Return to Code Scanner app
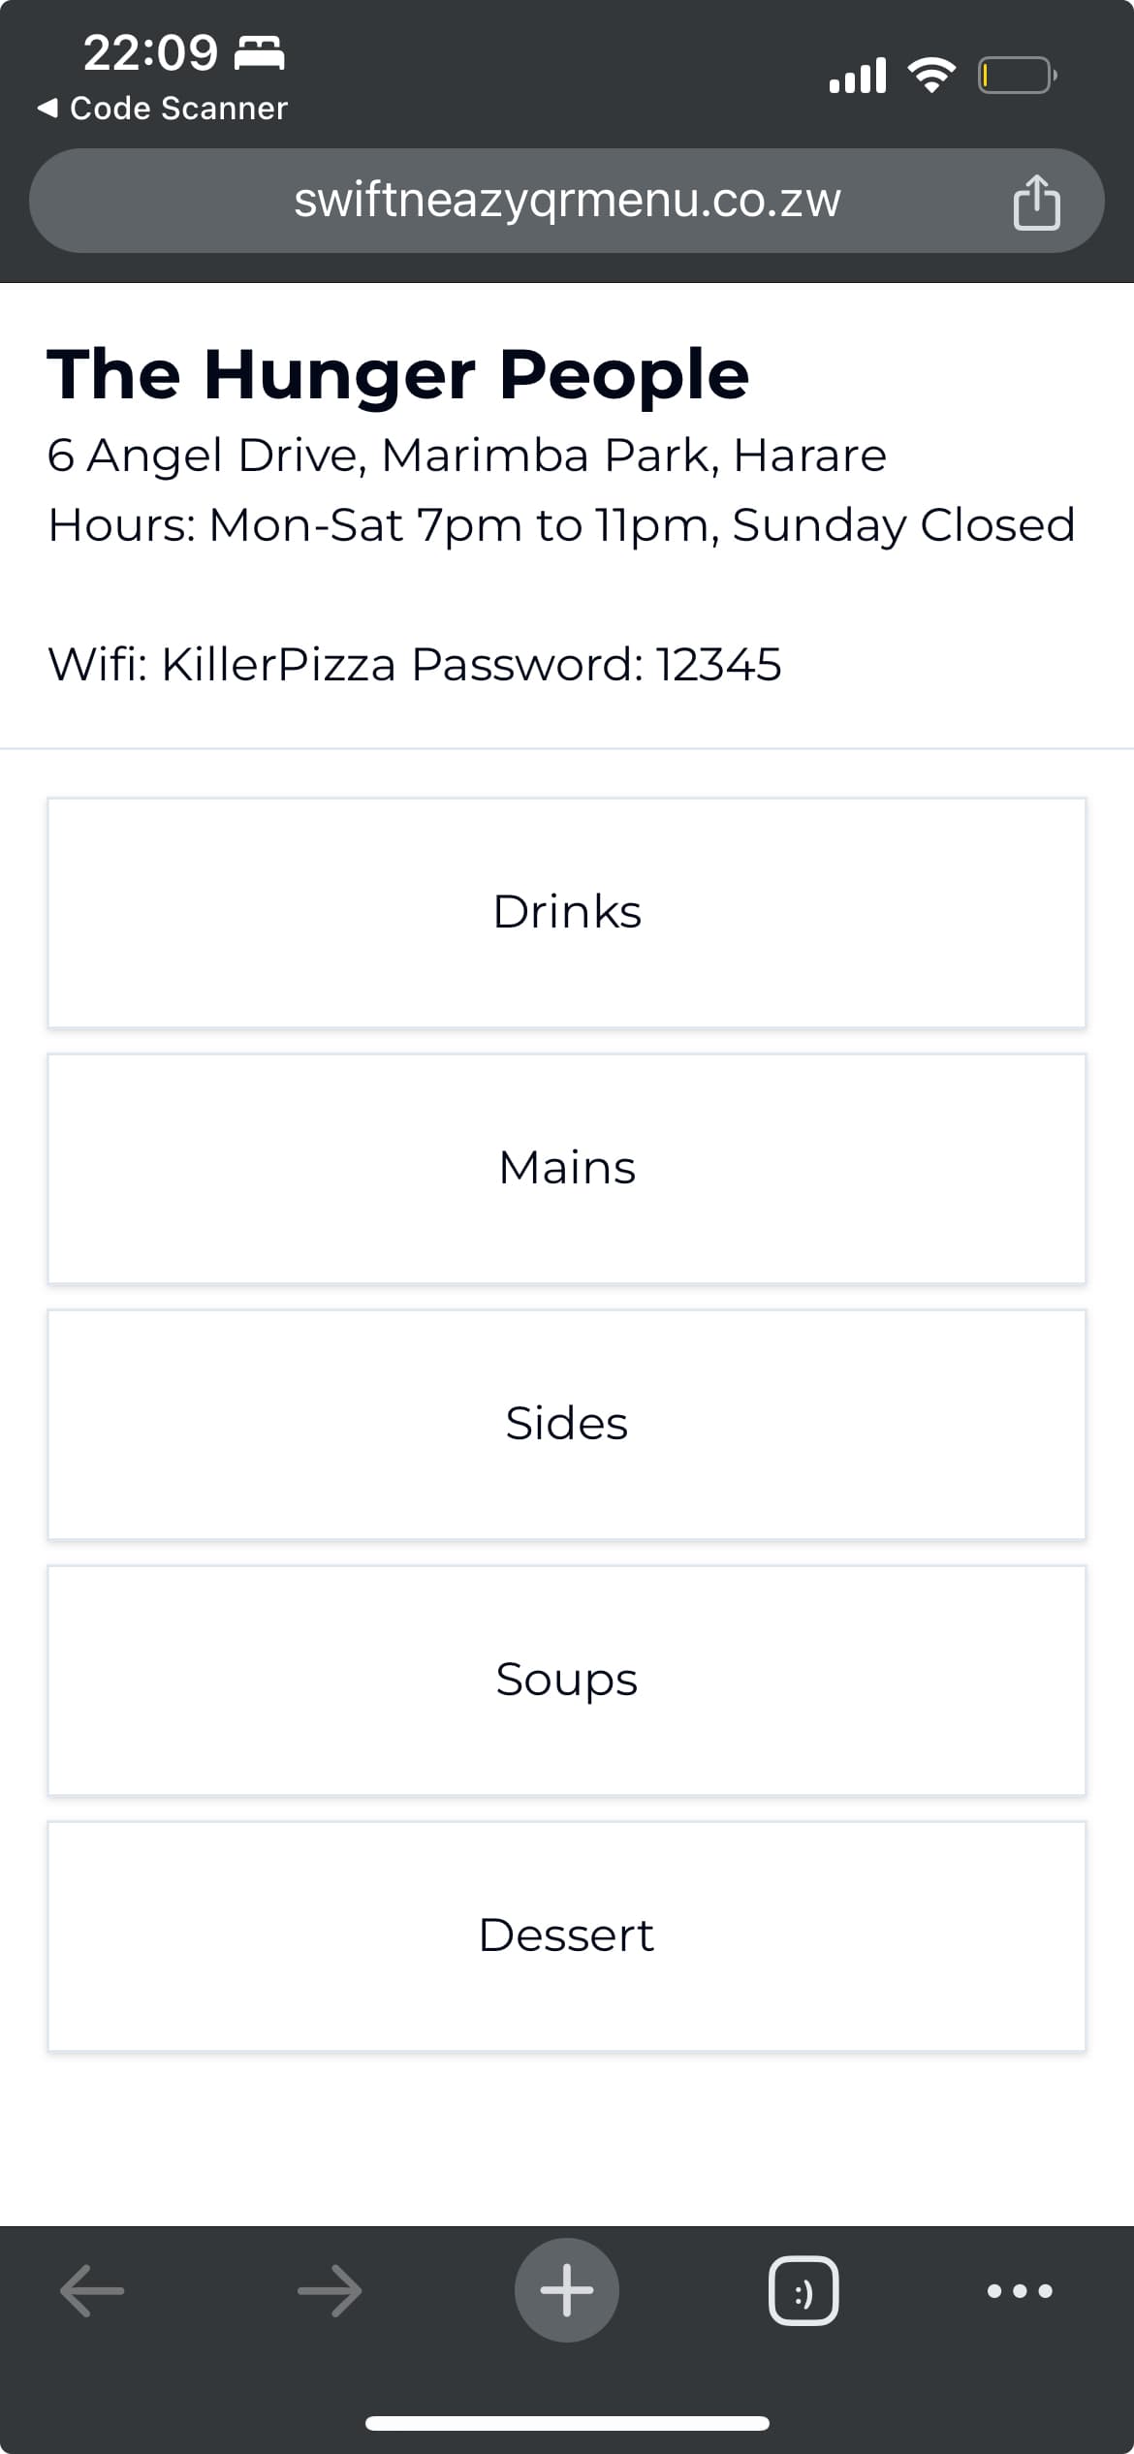The image size is (1134, 2454). point(163,109)
